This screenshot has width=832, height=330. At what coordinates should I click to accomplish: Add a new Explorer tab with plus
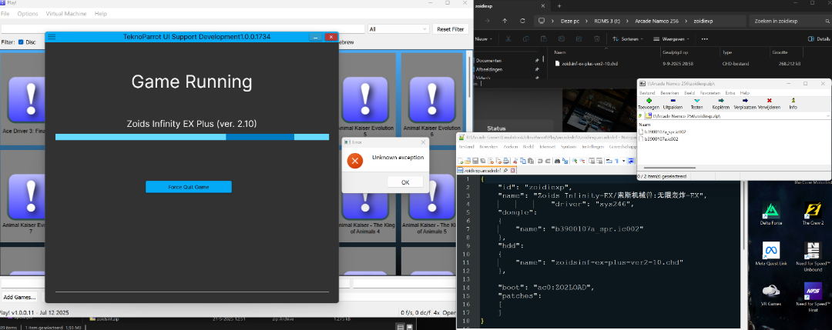(559, 6)
